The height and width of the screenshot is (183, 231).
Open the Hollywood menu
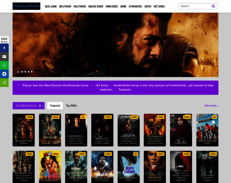click(80, 6)
